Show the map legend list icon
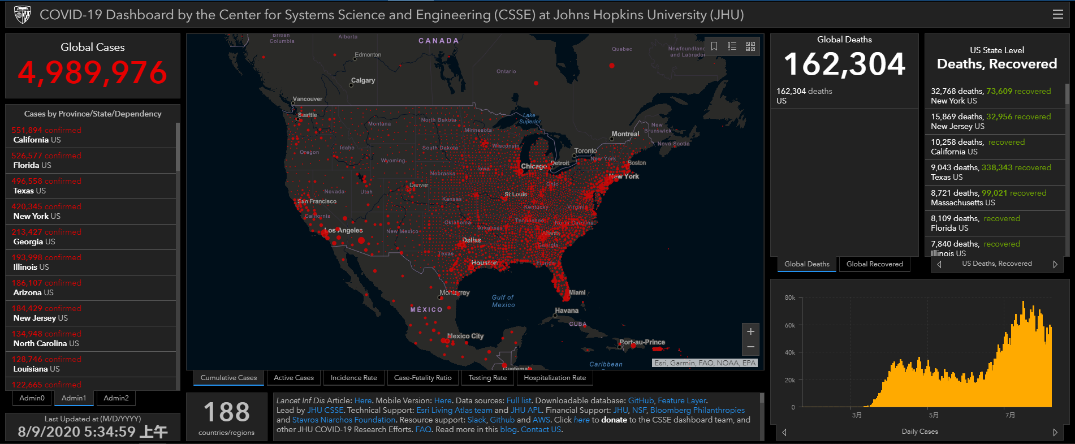The width and height of the screenshot is (1075, 444). [732, 46]
